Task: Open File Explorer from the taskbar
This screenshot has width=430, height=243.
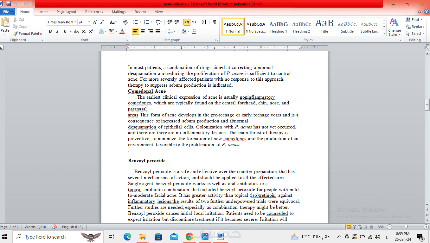Action: (143, 237)
